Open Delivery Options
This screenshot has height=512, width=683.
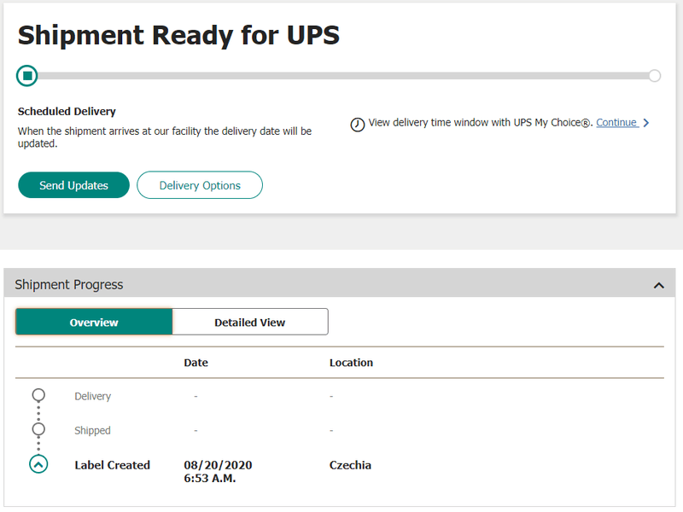[x=200, y=185]
